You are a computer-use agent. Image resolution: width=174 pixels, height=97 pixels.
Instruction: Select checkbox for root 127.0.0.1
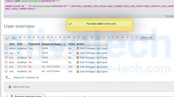(x=6, y=67)
